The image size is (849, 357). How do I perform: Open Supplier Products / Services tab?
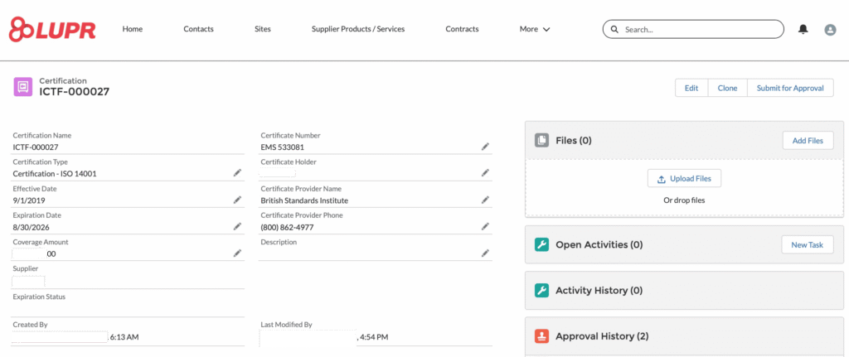coord(357,29)
